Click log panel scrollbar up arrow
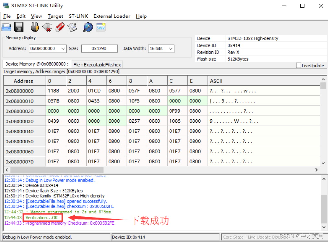The width and height of the screenshot is (328, 242). pos(324,179)
